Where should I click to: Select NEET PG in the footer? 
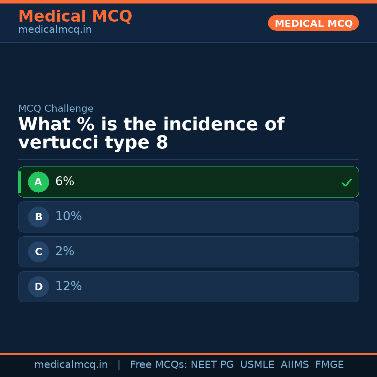[212, 364]
